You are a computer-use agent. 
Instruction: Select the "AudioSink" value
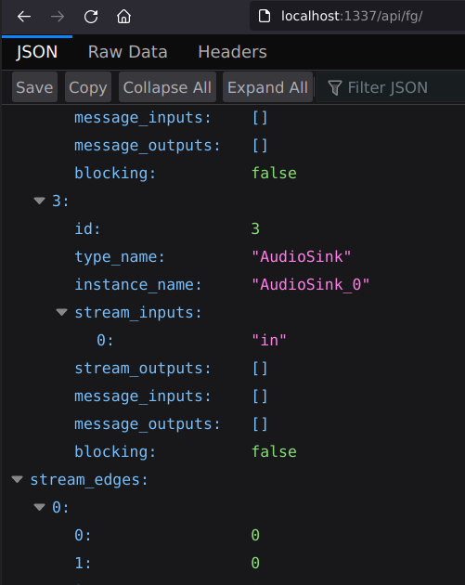point(302,256)
